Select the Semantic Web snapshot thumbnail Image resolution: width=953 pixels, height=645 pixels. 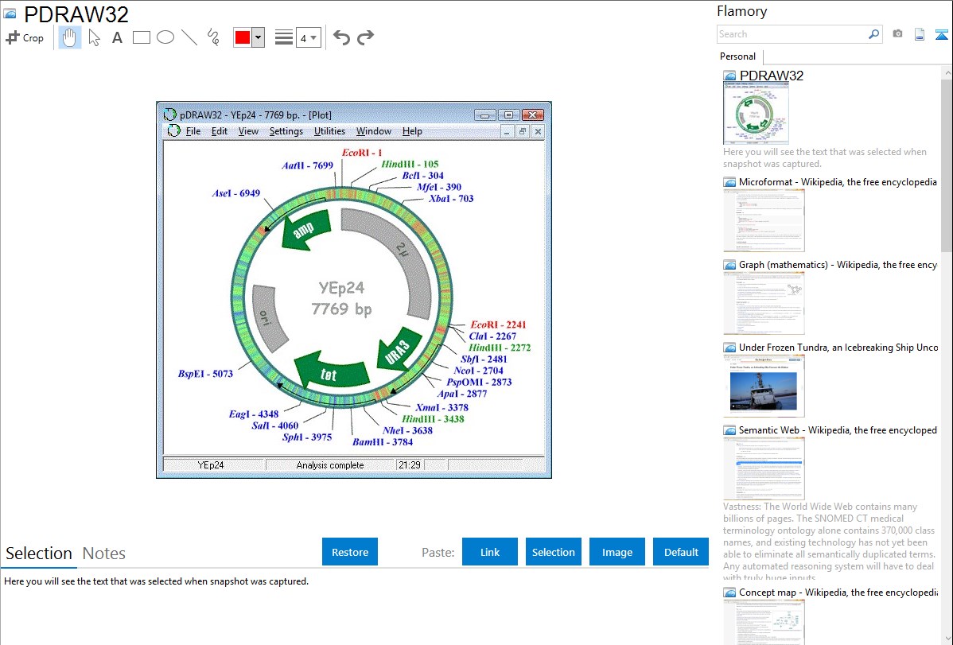tap(764, 468)
